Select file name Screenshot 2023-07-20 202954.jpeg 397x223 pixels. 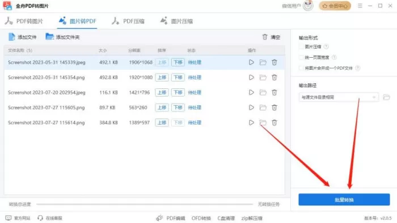pyautogui.click(x=47, y=93)
